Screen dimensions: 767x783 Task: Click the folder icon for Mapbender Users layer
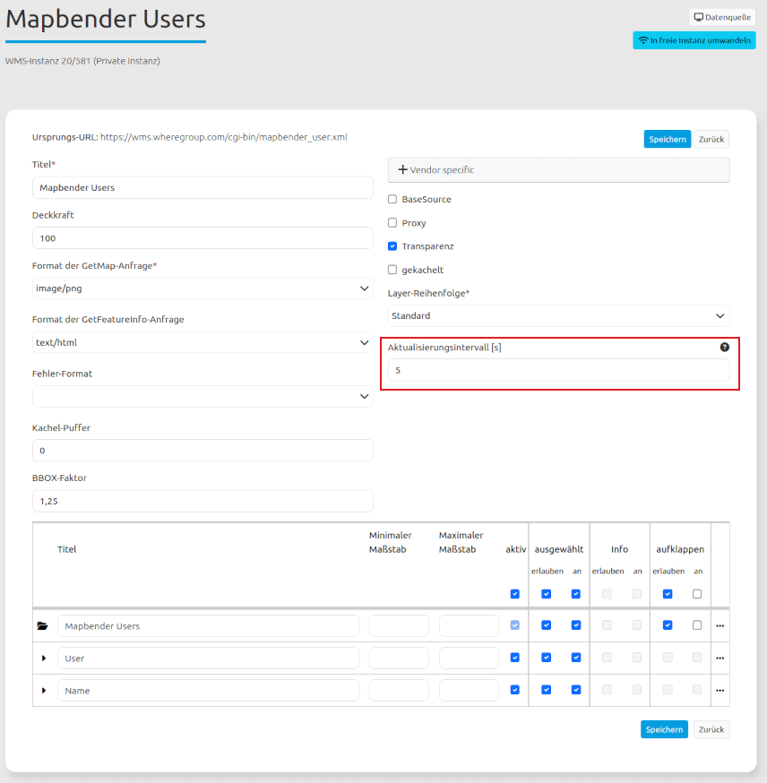42,626
